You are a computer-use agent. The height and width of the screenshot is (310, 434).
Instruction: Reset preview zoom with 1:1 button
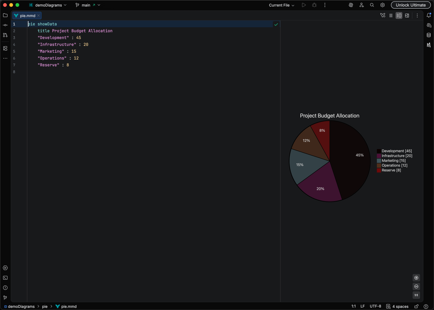[x=416, y=295]
